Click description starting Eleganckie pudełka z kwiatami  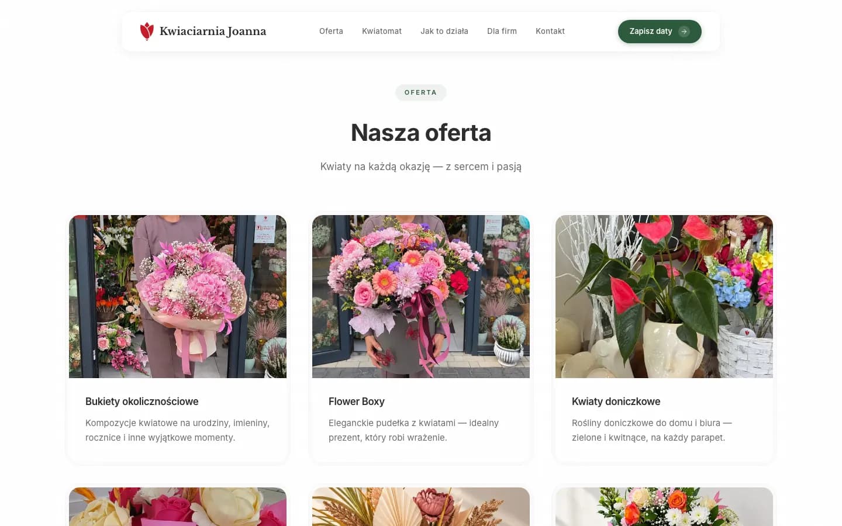click(414, 430)
